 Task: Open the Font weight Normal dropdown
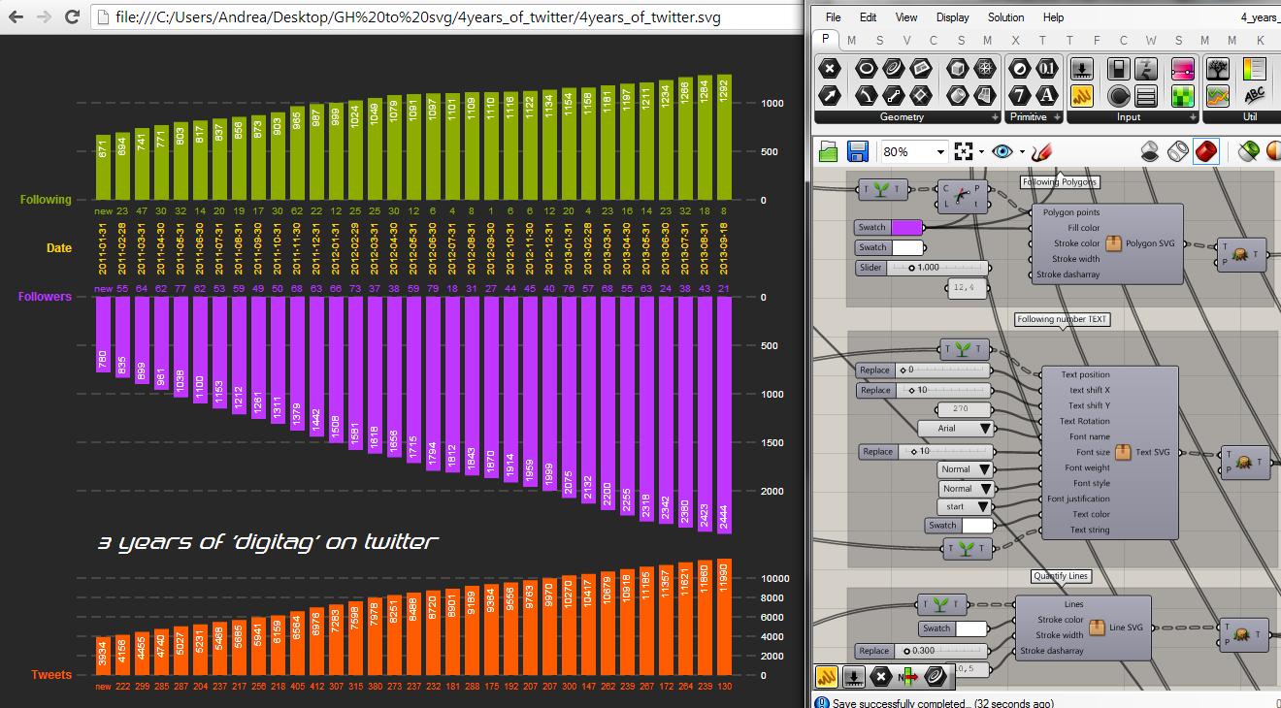[x=966, y=469]
